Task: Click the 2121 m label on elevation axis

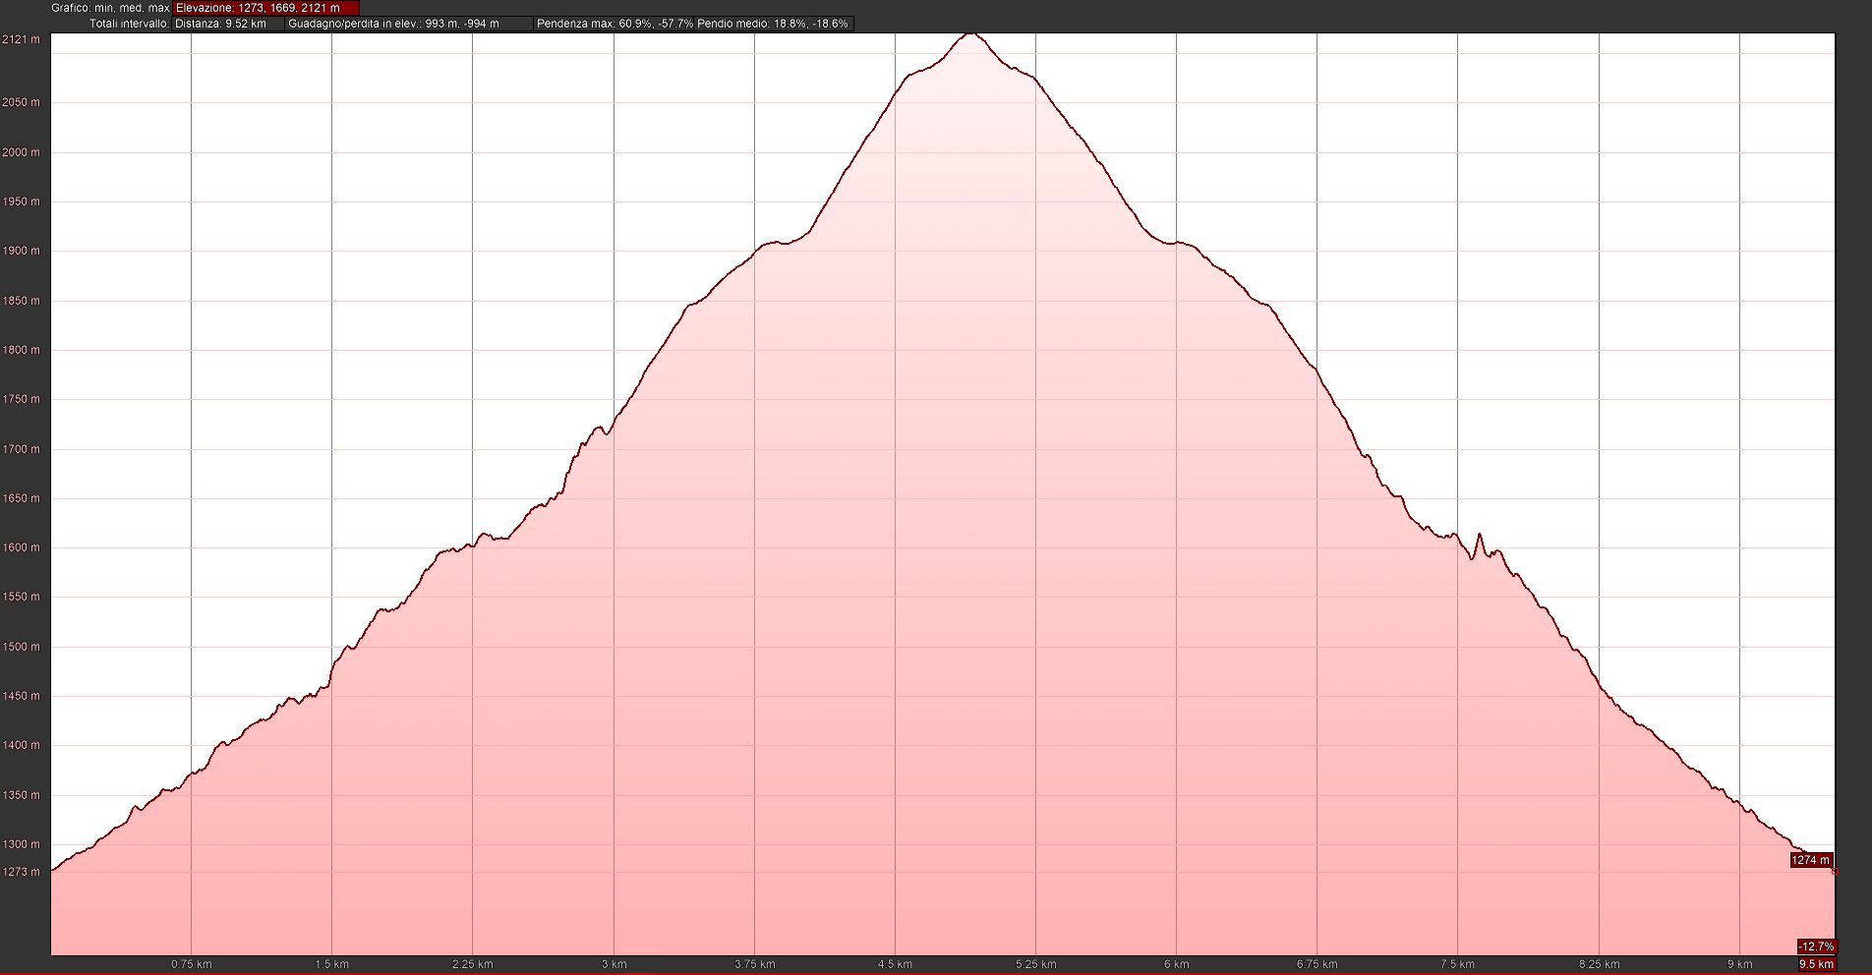Action: click(21, 39)
